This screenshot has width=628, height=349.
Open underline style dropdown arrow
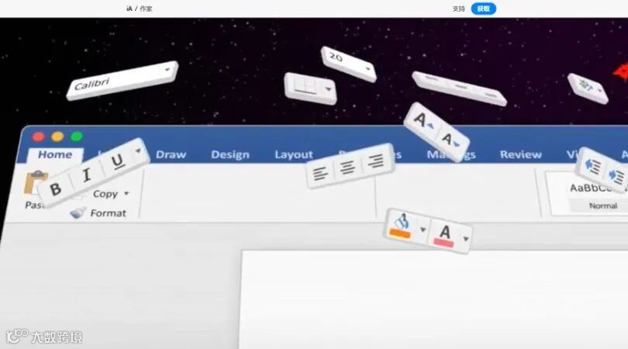(x=139, y=151)
